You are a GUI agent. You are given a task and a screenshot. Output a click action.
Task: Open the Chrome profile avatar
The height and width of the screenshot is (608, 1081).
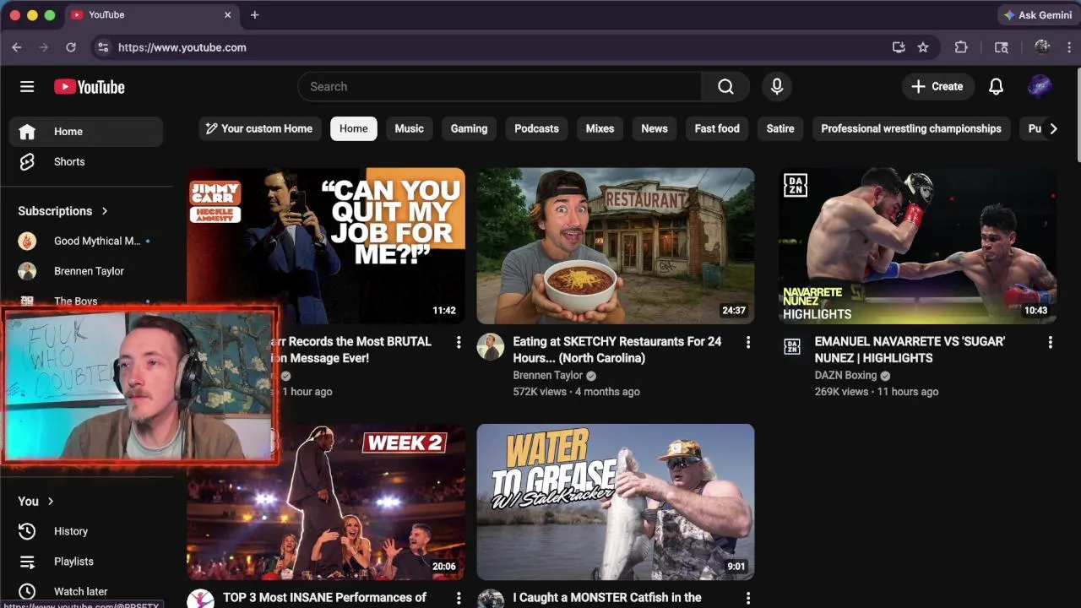(x=1042, y=47)
